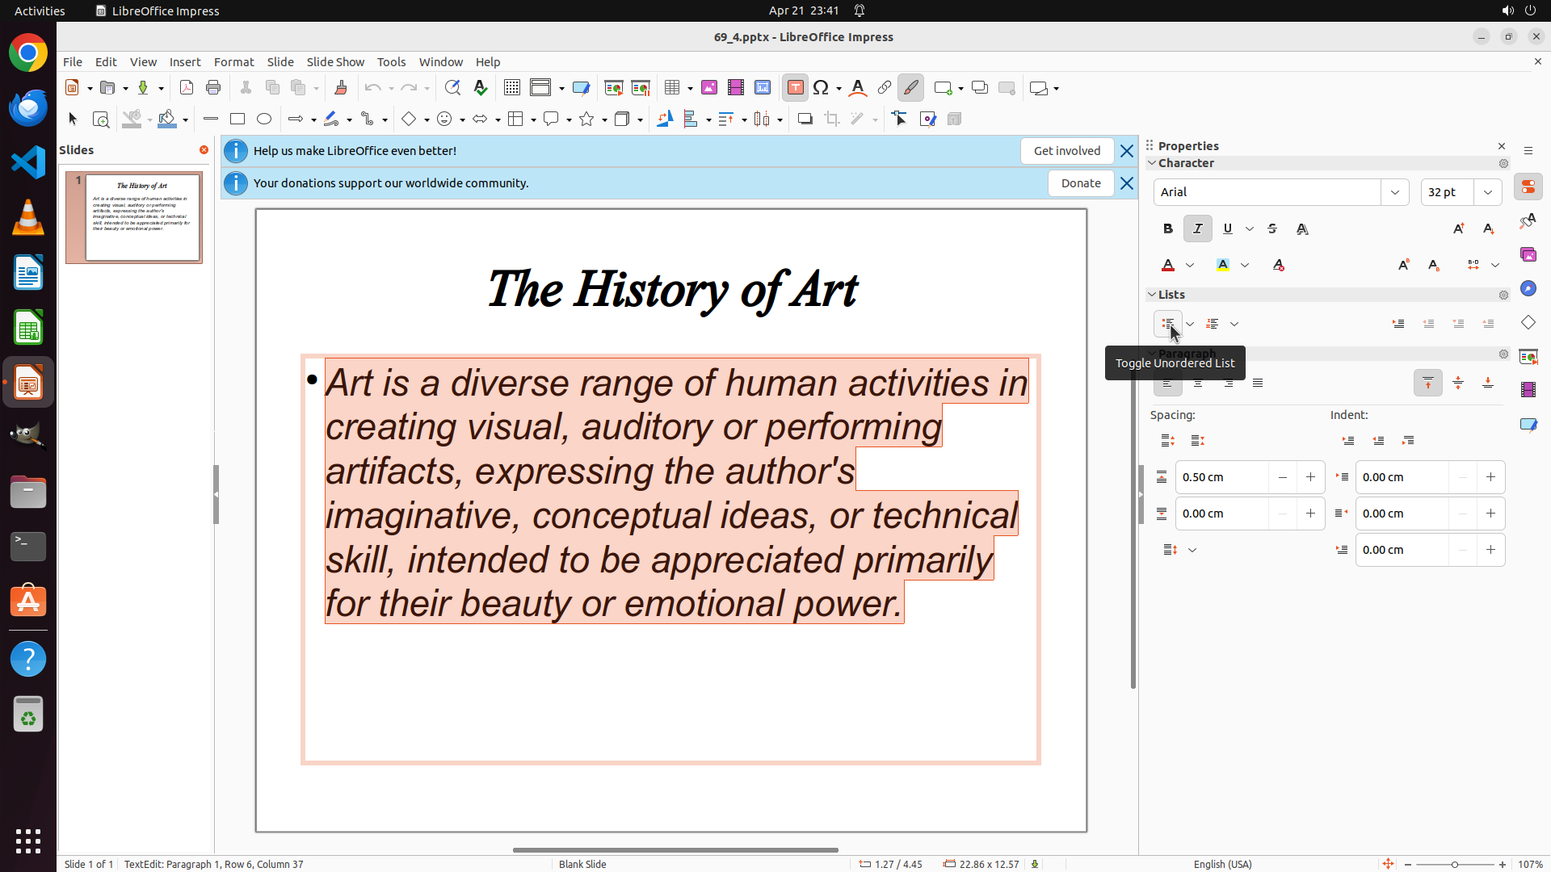Click the Export as PDF icon
This screenshot has height=872, width=1551.
[187, 88]
